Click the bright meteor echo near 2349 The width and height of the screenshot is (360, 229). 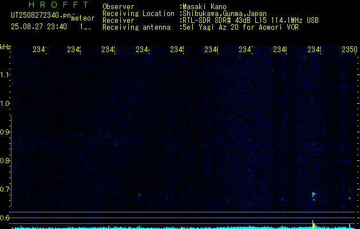pyautogui.click(x=314, y=195)
